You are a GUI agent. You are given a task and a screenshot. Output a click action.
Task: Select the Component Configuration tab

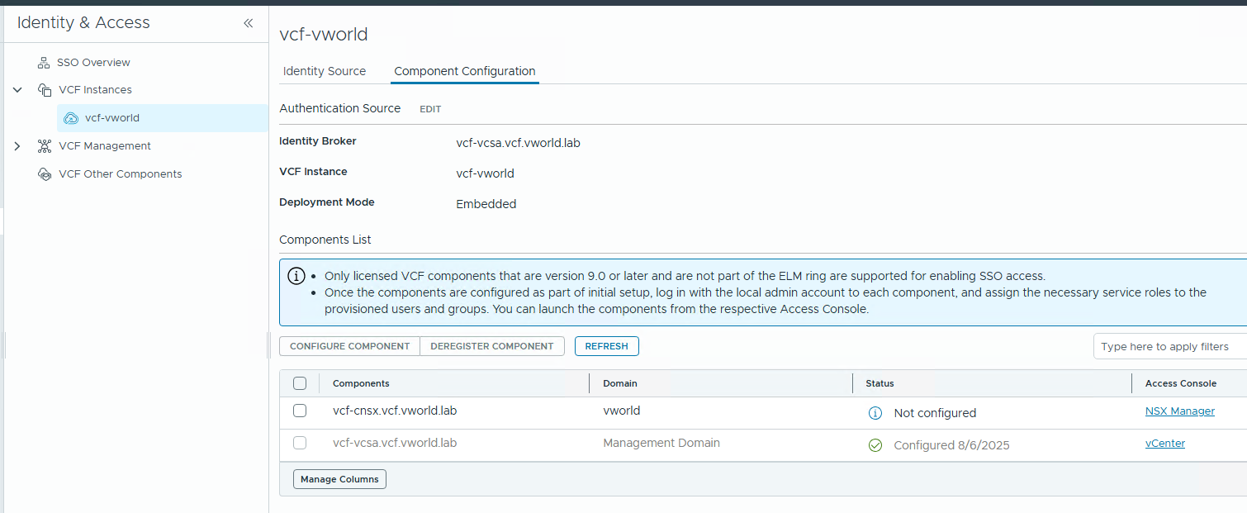click(464, 71)
